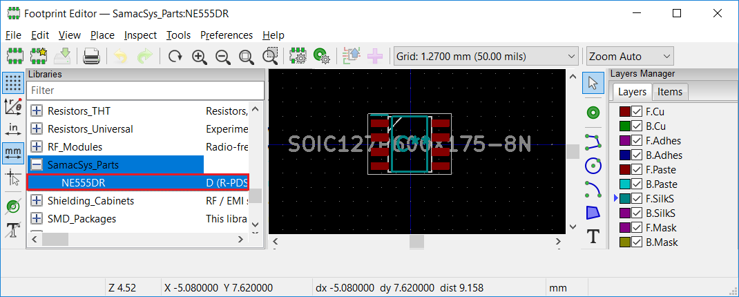Viewport: 739px width, 297px height.
Task: Open the Preferences menu
Action: [x=227, y=35]
